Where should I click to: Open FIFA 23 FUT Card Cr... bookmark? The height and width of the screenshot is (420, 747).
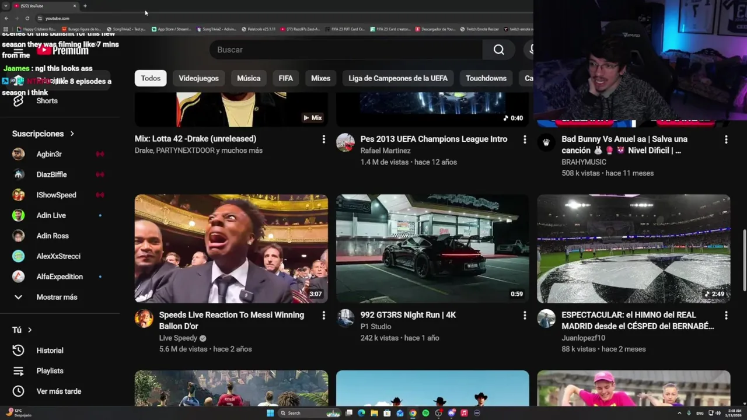345,29
